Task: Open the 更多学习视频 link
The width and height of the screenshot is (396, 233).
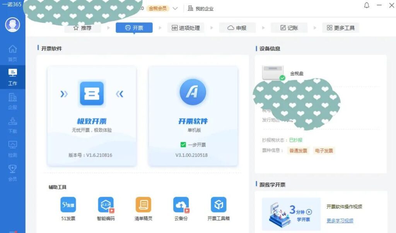Action: [x=340, y=221]
